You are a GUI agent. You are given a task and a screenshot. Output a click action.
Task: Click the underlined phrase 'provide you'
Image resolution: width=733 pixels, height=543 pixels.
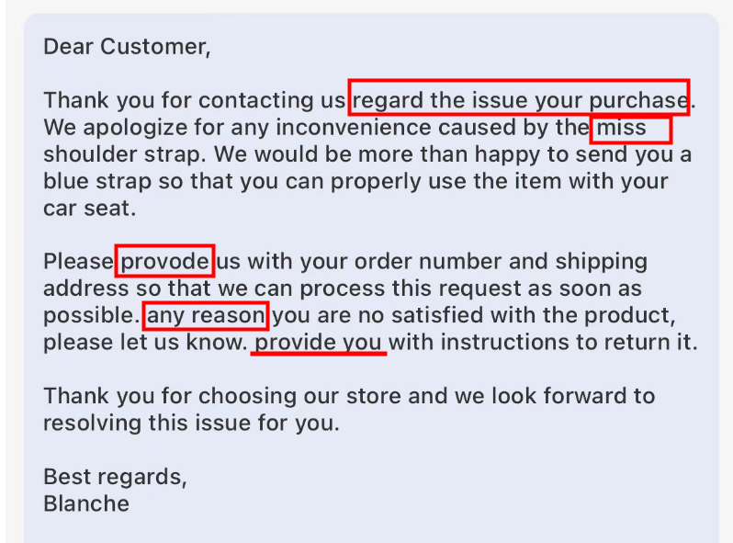[319, 344]
